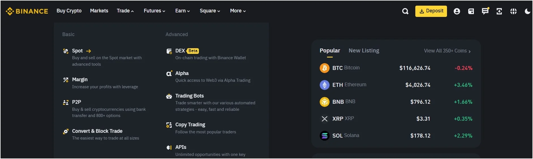The height and width of the screenshot is (159, 533).
Task: Expand the Futures dropdown menu
Action: tap(154, 11)
